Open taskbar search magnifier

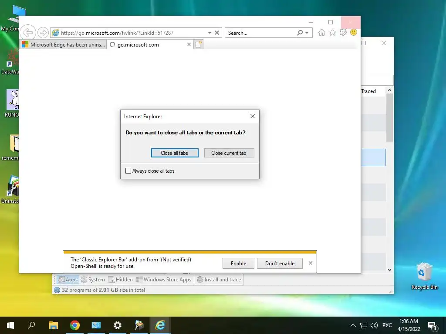(31, 325)
